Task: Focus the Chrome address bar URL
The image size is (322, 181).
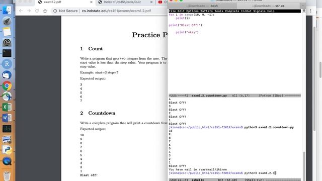Action: (116, 11)
